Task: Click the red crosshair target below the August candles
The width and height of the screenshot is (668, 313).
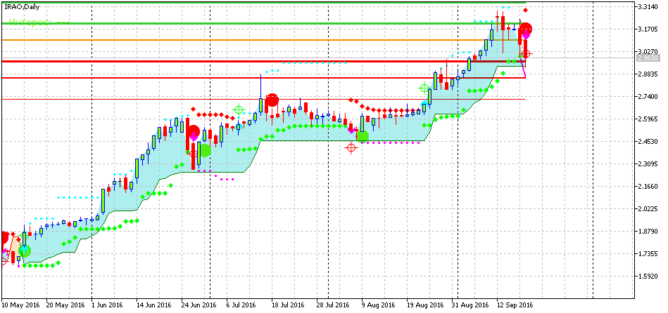Action: [x=352, y=147]
